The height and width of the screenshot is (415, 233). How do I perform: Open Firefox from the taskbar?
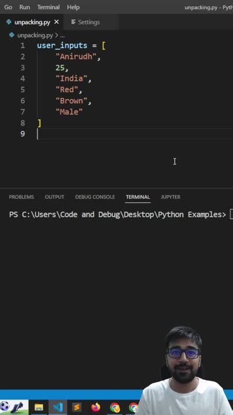click(x=96, y=407)
